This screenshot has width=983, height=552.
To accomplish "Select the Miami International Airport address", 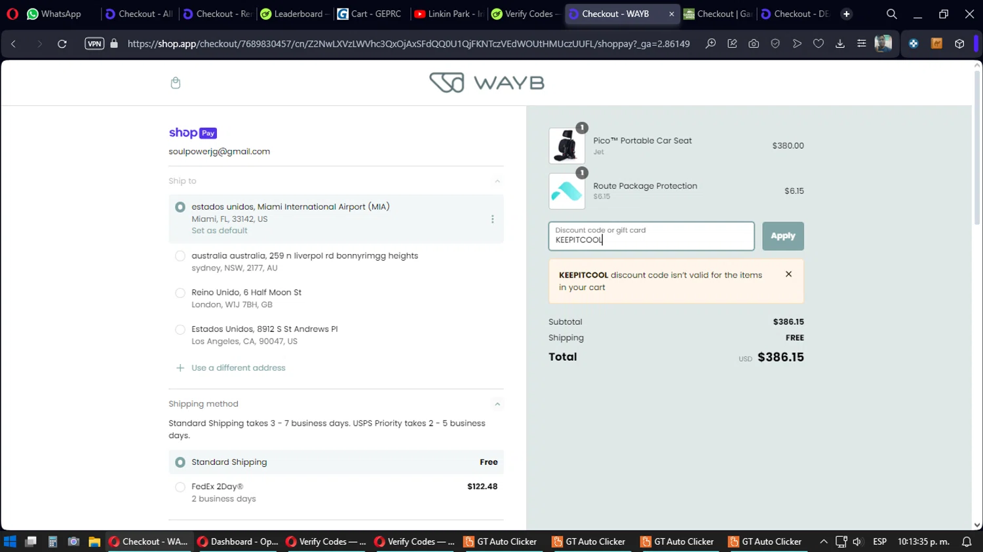I will coord(180,207).
